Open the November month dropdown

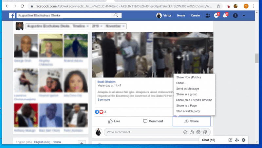click(115, 26)
